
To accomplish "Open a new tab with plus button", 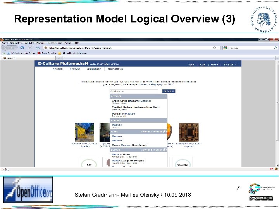I will (59, 58).
